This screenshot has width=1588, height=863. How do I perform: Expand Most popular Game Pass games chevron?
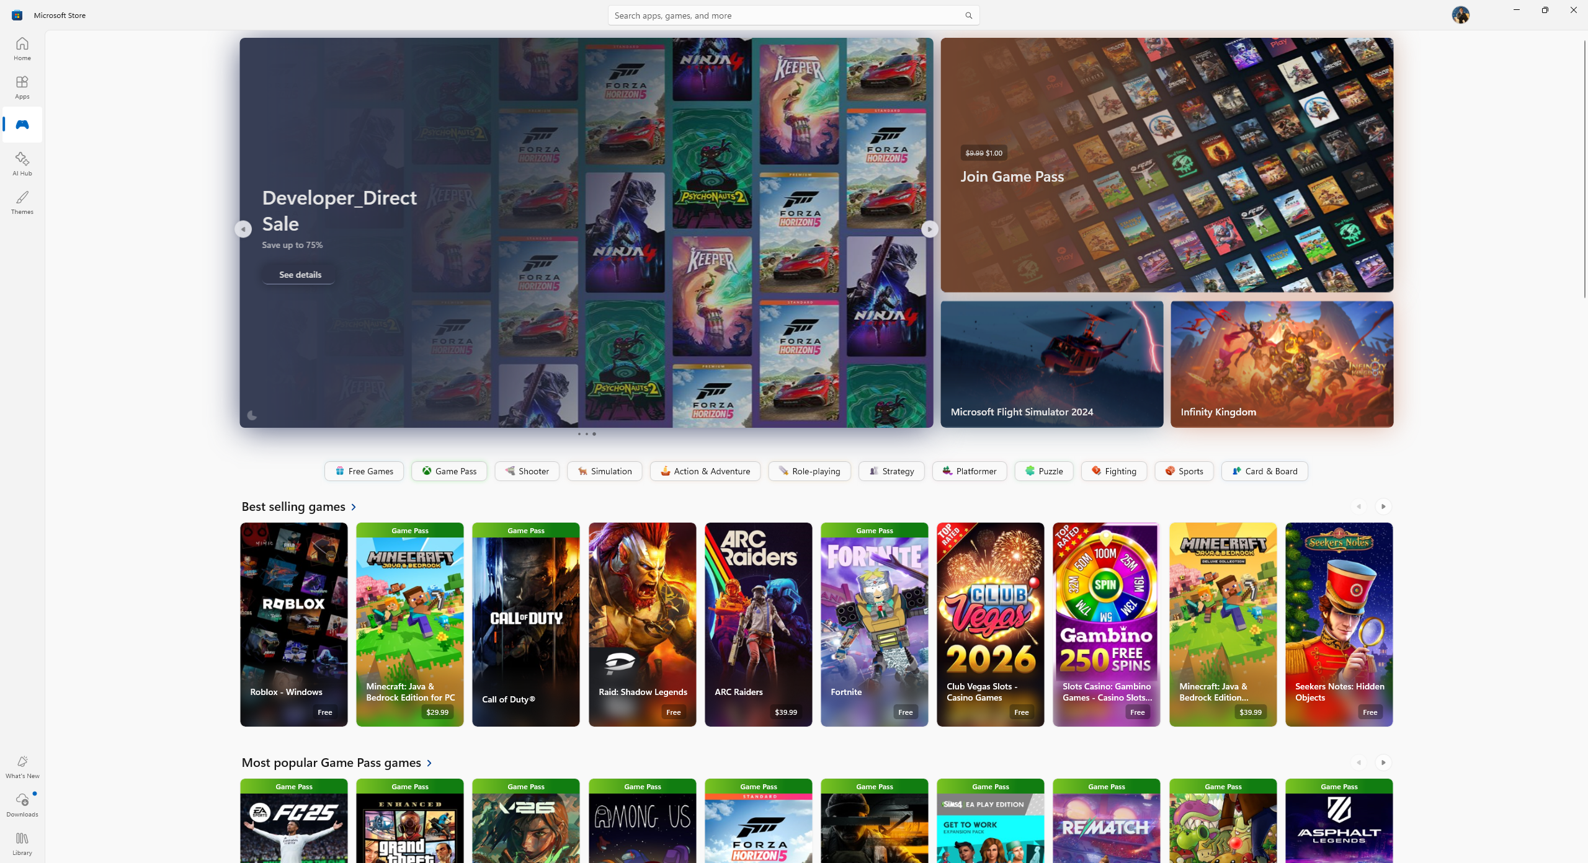pyautogui.click(x=429, y=763)
